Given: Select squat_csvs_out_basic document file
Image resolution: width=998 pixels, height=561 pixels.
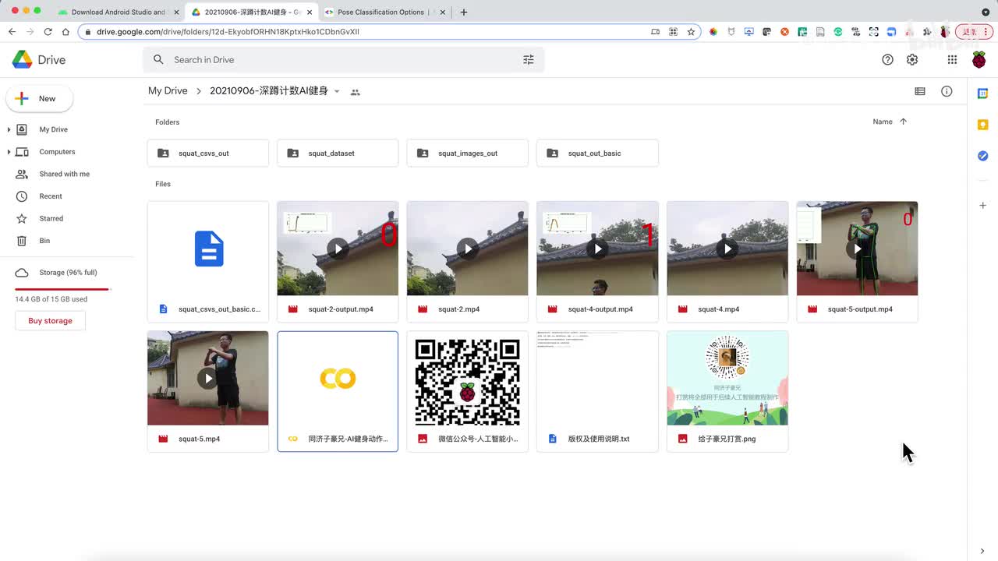Looking at the screenshot, I should (x=208, y=262).
